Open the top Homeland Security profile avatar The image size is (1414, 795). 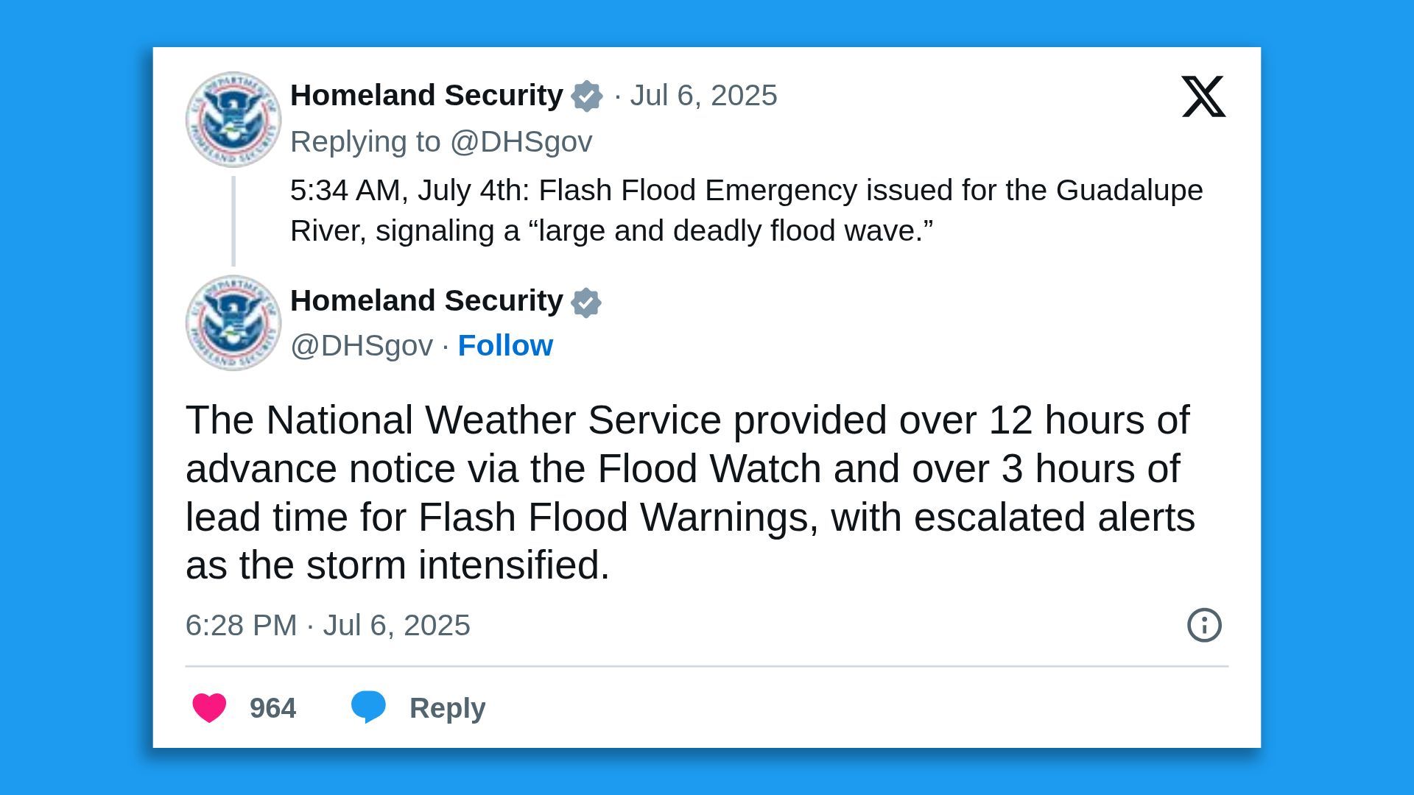click(233, 119)
